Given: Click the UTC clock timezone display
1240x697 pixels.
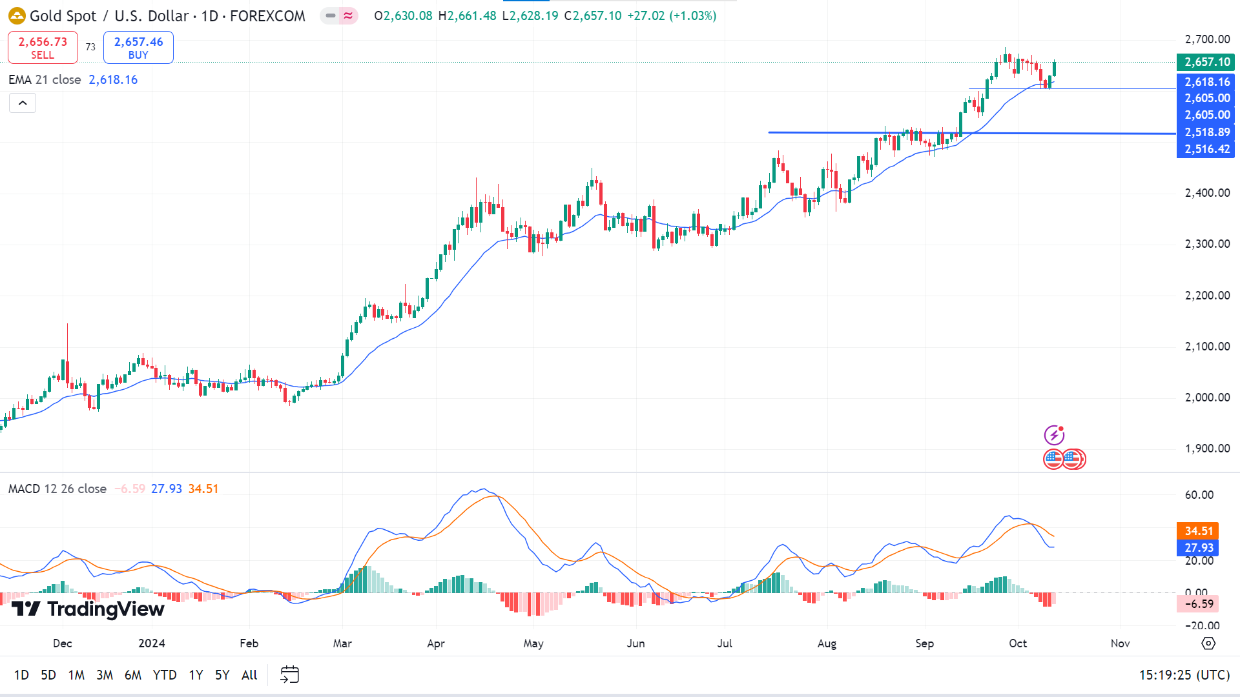Looking at the screenshot, I should (x=1183, y=675).
